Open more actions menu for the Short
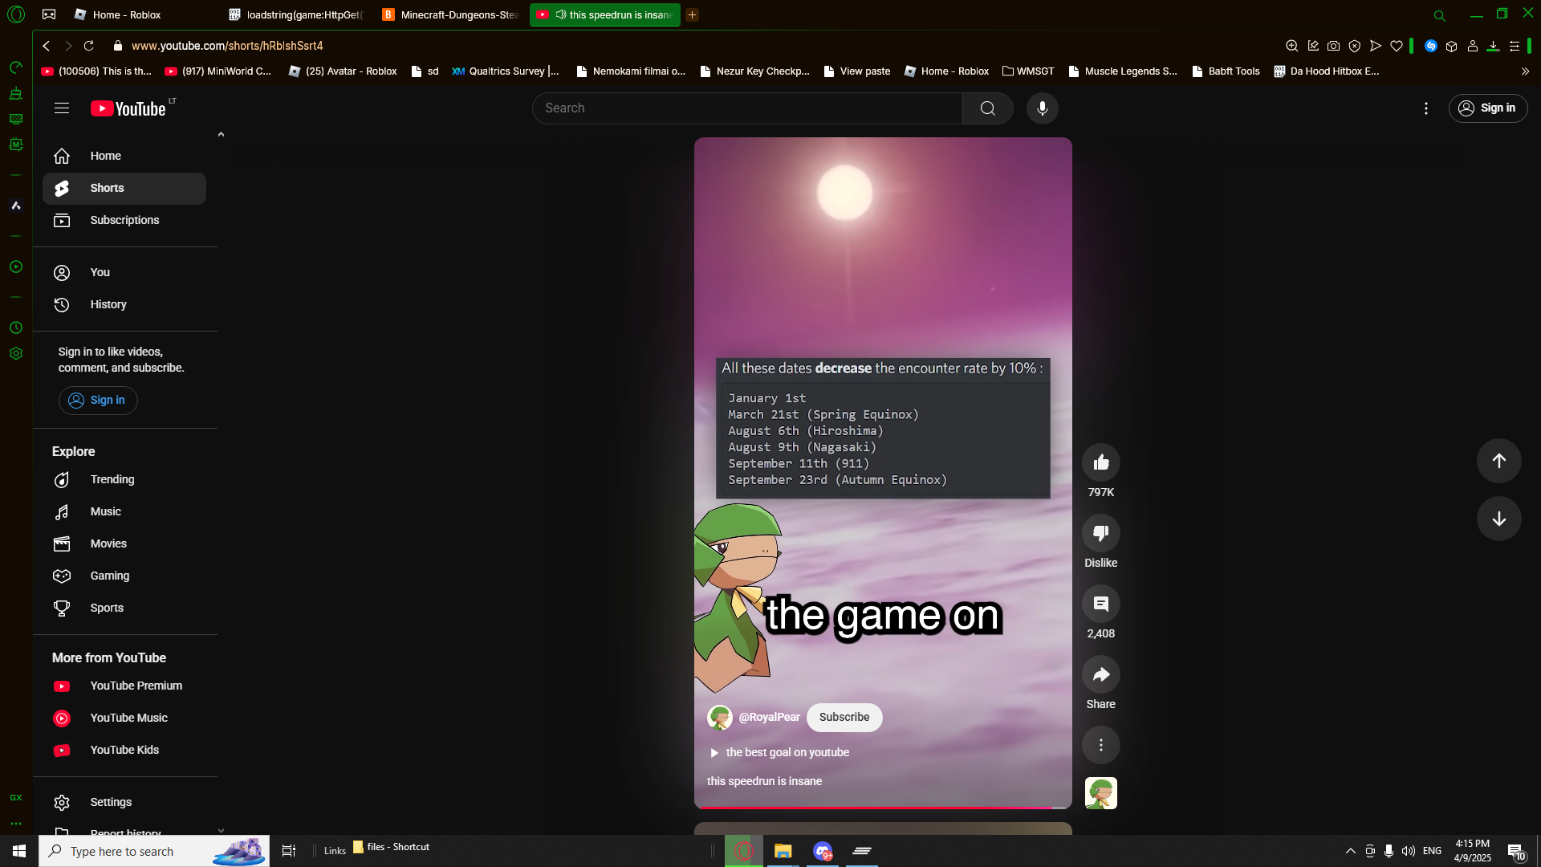This screenshot has width=1541, height=867. click(x=1101, y=745)
